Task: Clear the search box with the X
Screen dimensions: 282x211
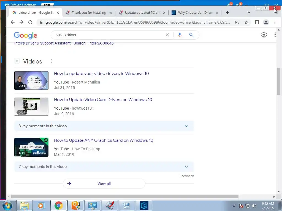Action: [x=167, y=35]
